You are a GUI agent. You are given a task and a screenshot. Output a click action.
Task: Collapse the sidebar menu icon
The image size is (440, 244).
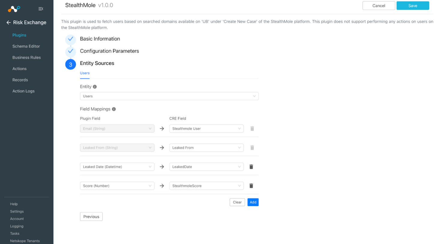[41, 9]
